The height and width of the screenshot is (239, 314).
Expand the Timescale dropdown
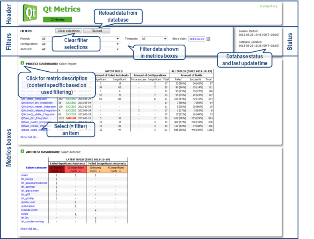(154, 39)
